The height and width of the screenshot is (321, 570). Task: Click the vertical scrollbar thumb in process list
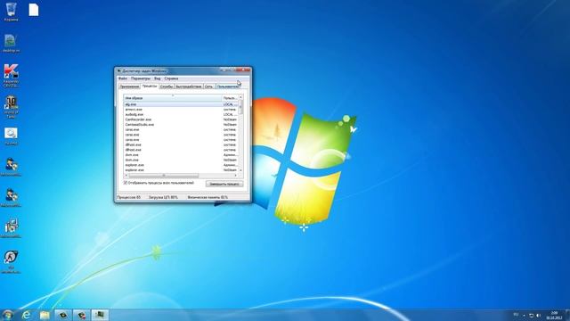pyautogui.click(x=240, y=107)
